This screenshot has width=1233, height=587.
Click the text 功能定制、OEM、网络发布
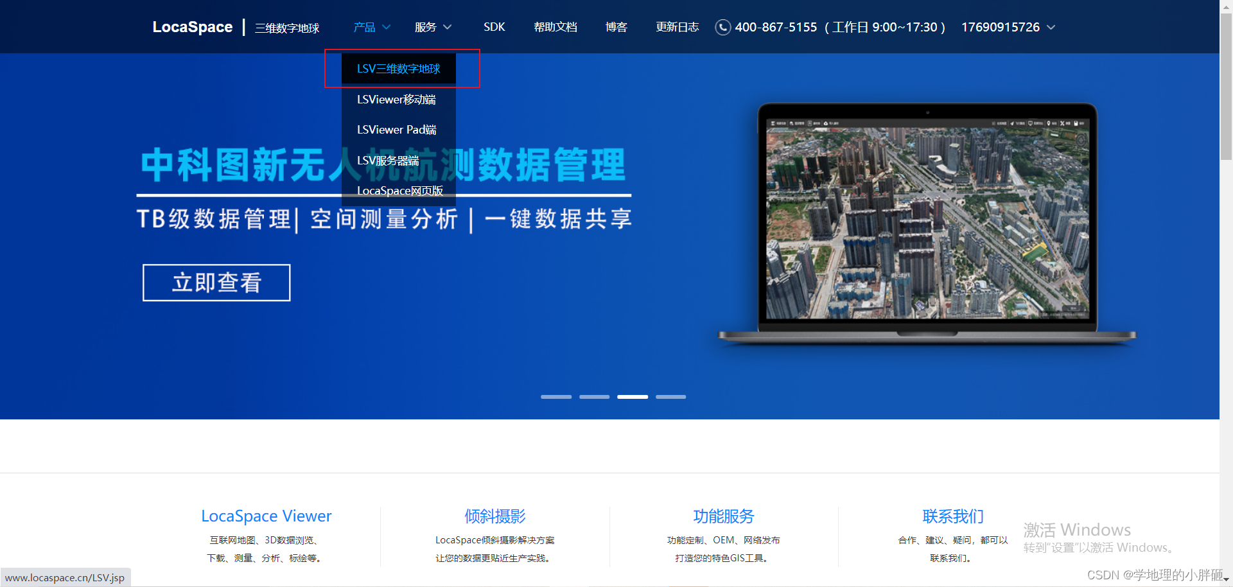click(x=723, y=540)
